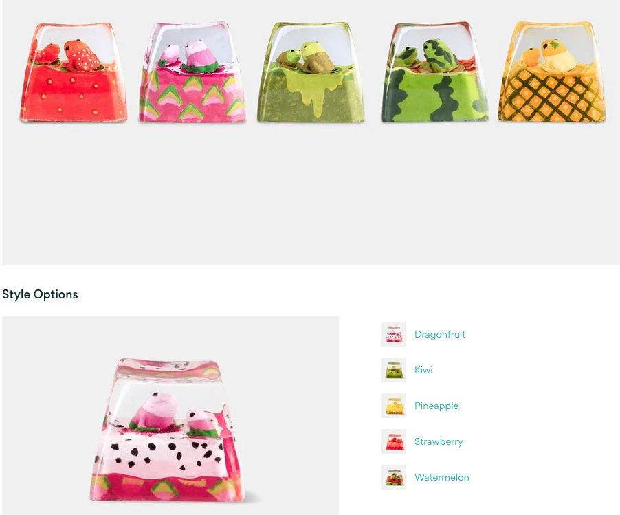The height and width of the screenshot is (515, 620).
Task: Choose the Pineapple style thumbnail icon
Action: point(393,406)
